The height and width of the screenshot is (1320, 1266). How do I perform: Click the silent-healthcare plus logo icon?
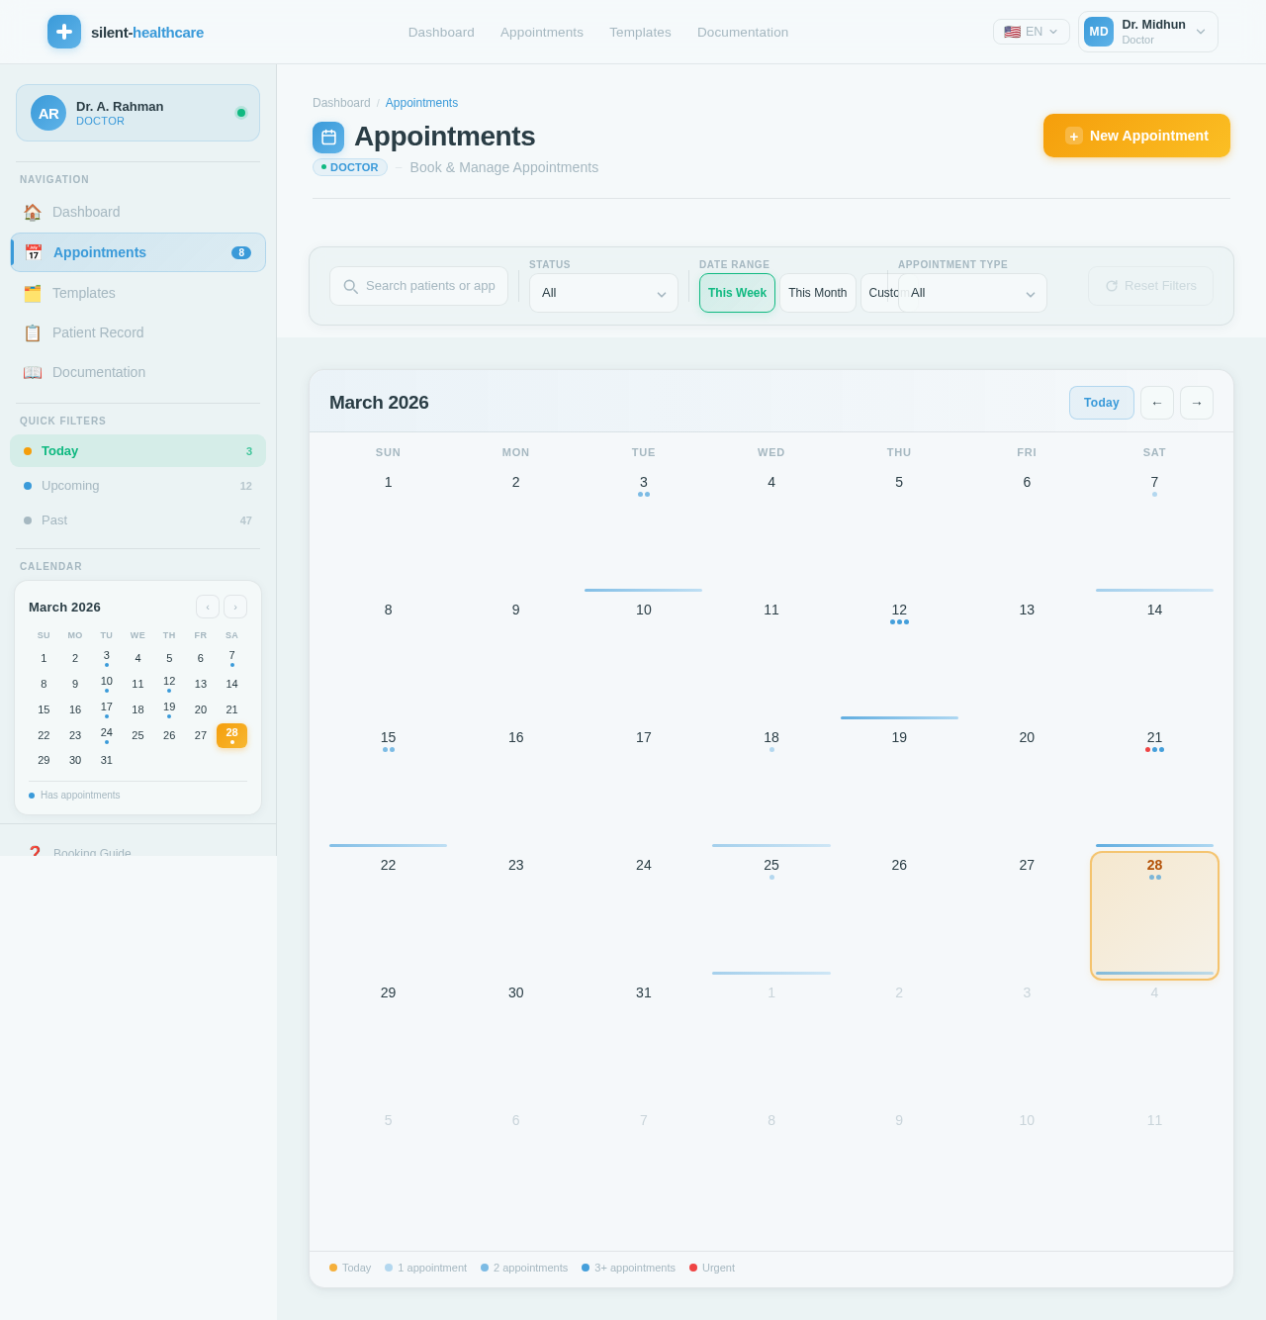[x=63, y=32]
